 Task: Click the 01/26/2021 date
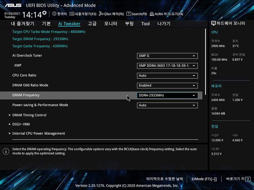(x=12, y=14)
